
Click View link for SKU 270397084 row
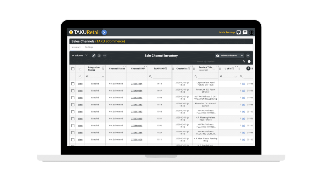pyautogui.click(x=80, y=84)
